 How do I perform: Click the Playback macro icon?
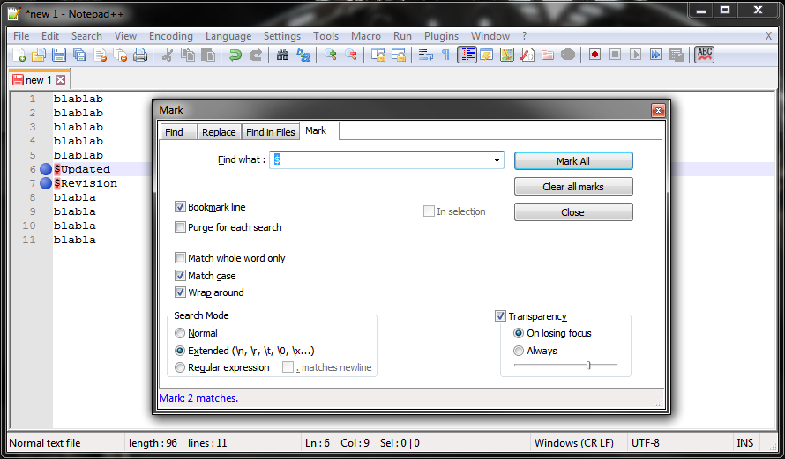click(635, 55)
